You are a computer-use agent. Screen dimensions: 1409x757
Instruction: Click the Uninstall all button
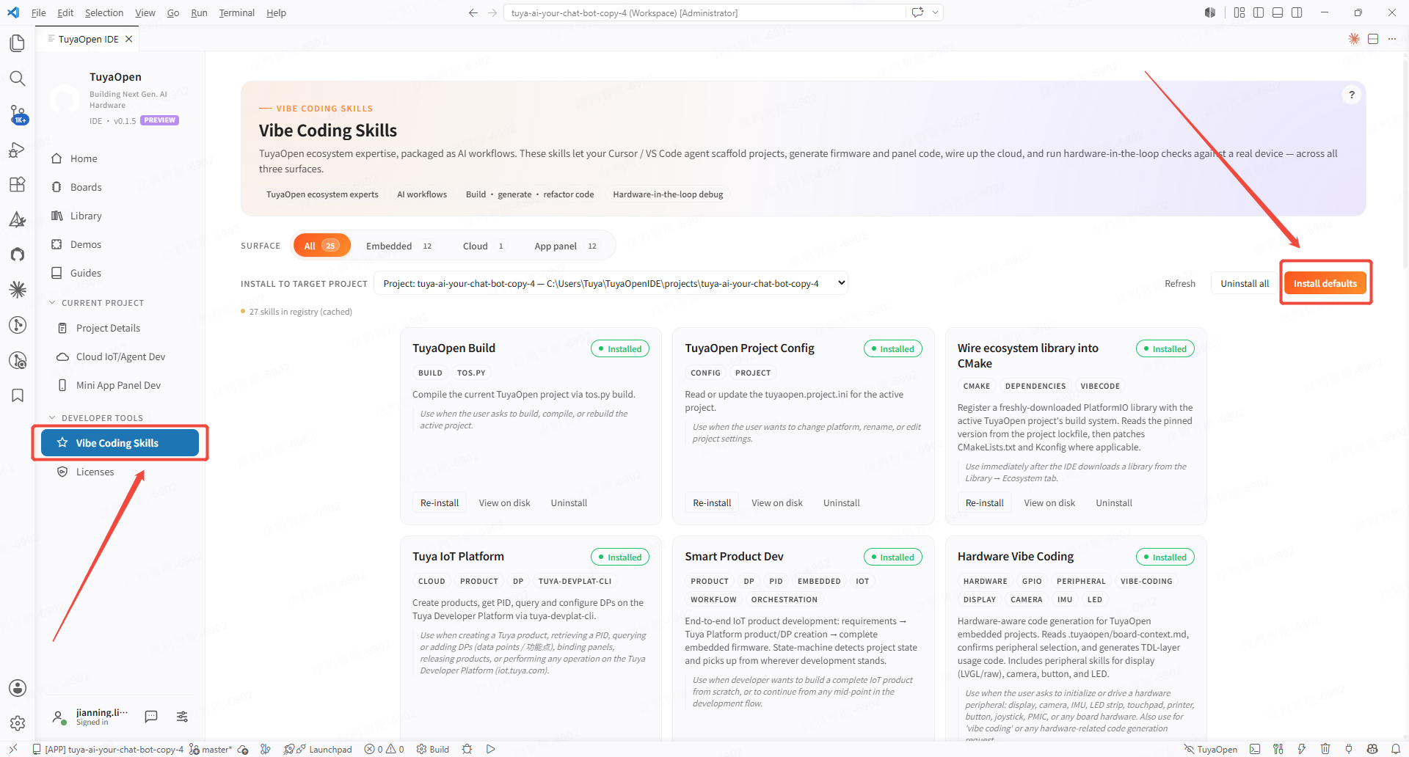tap(1245, 283)
